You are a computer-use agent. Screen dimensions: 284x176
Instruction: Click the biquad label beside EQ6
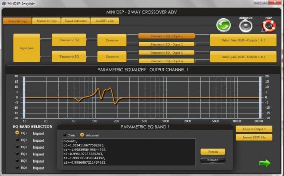coord(38,168)
